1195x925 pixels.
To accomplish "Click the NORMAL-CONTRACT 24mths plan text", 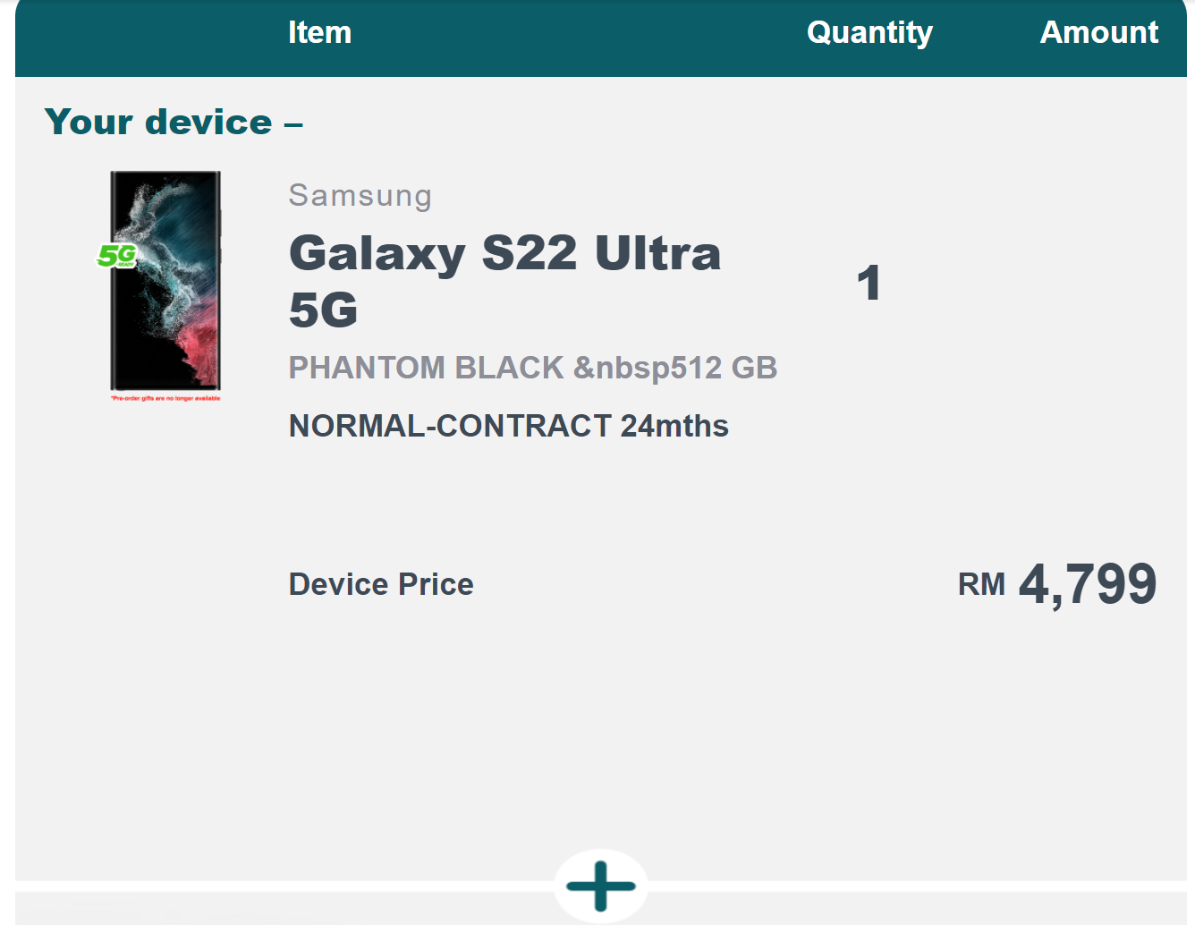I will pyautogui.click(x=508, y=426).
